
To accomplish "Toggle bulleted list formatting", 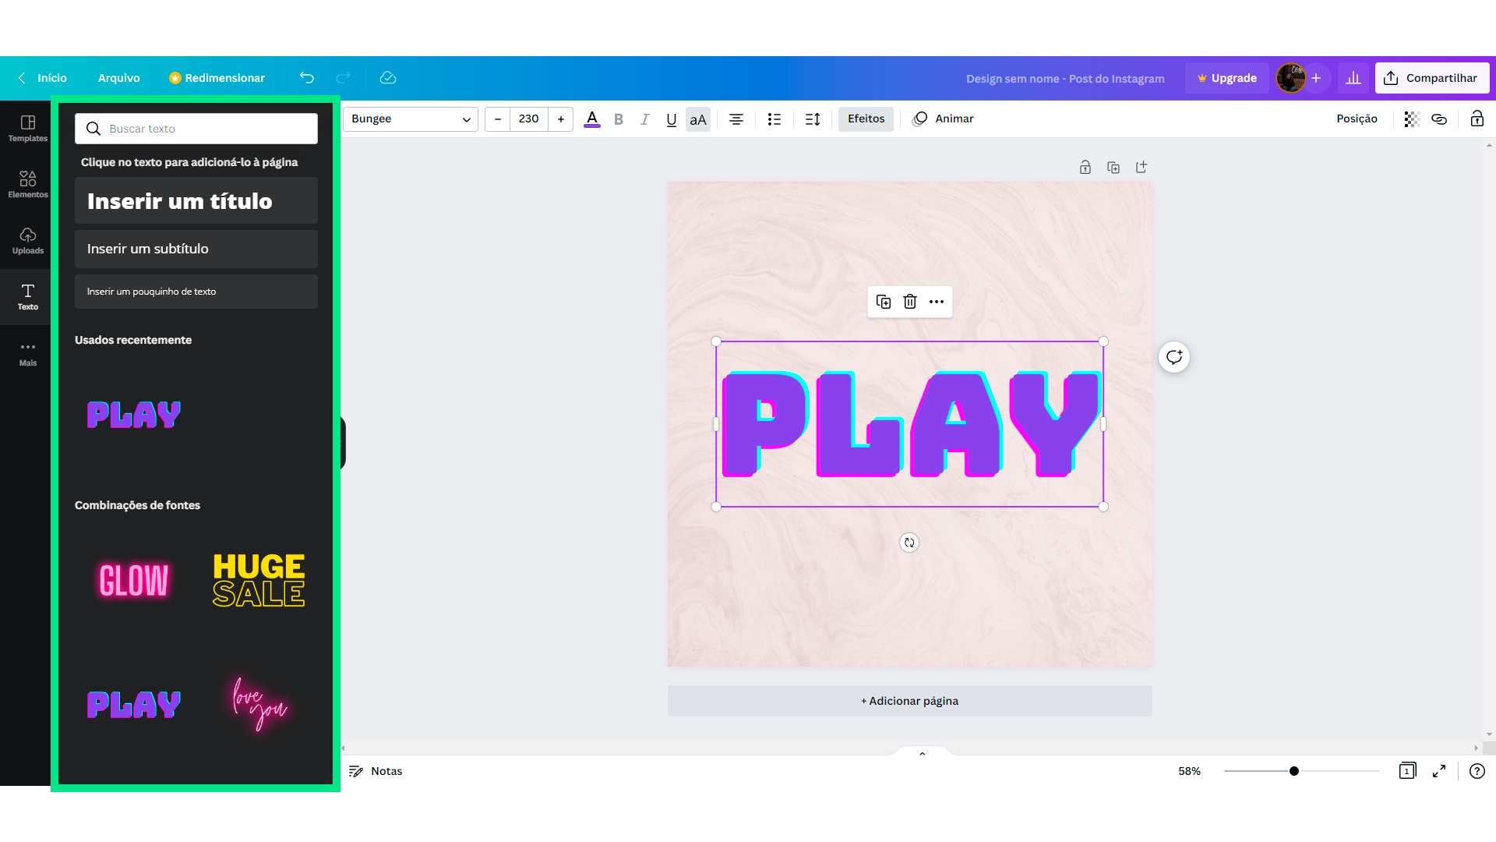I will [774, 119].
